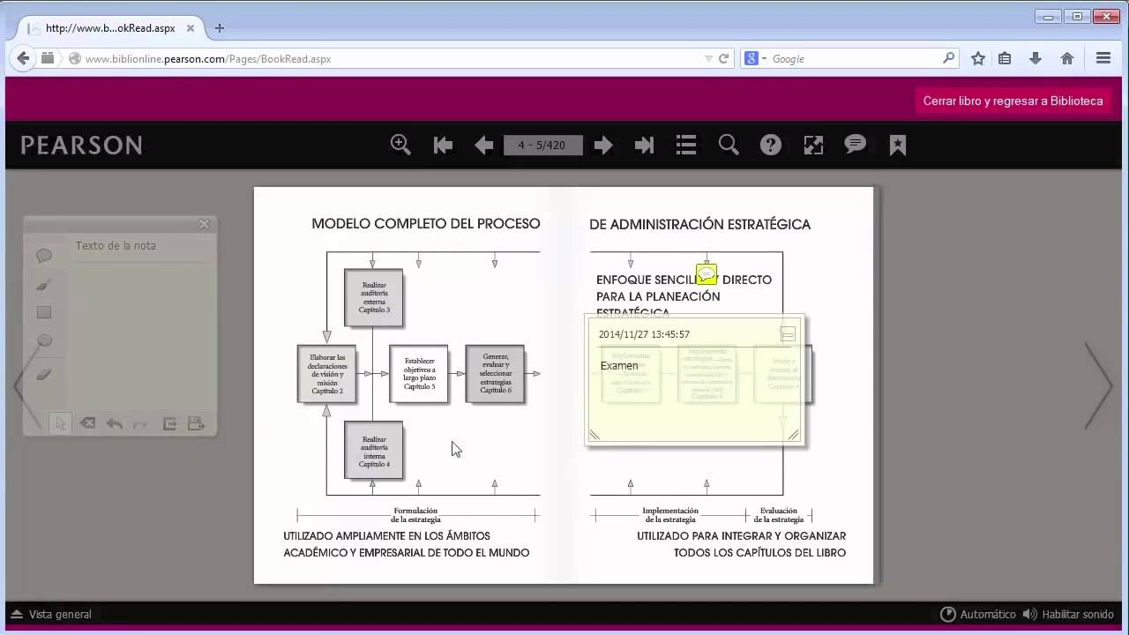Open the browser downloads arrow
Image resolution: width=1129 pixels, height=635 pixels.
pyautogui.click(x=1036, y=58)
